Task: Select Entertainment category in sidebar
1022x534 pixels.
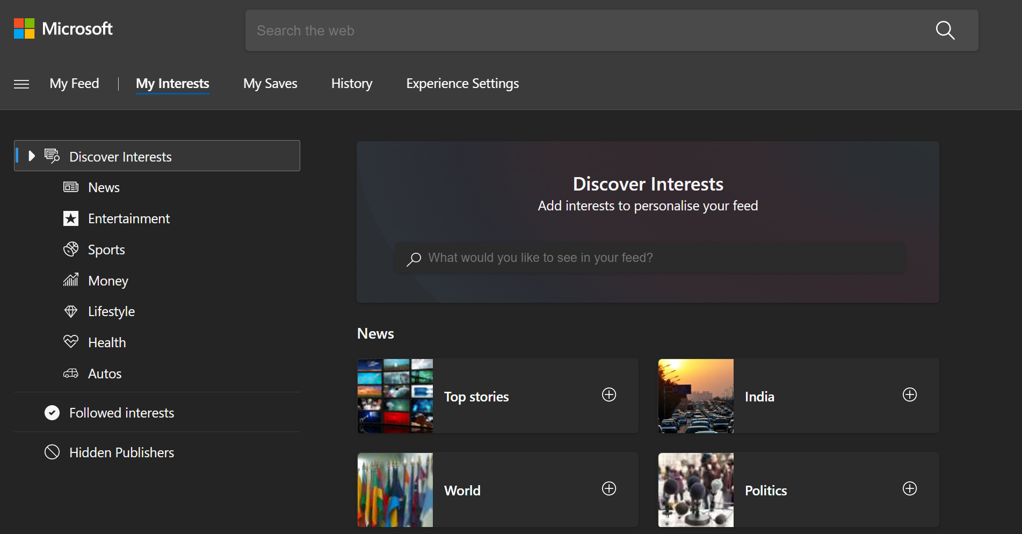Action: 129,218
